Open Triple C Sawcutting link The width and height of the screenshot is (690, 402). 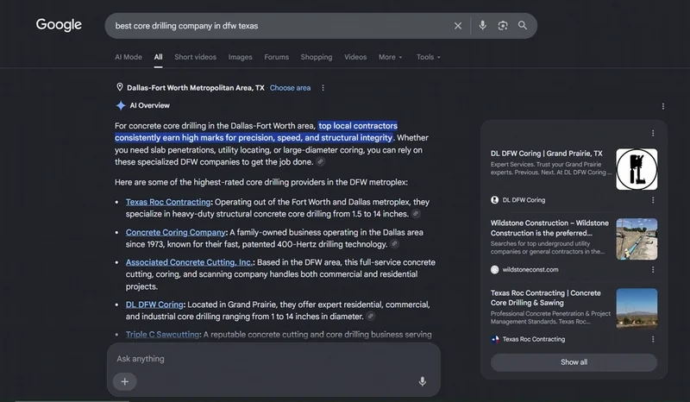pyautogui.click(x=162, y=335)
